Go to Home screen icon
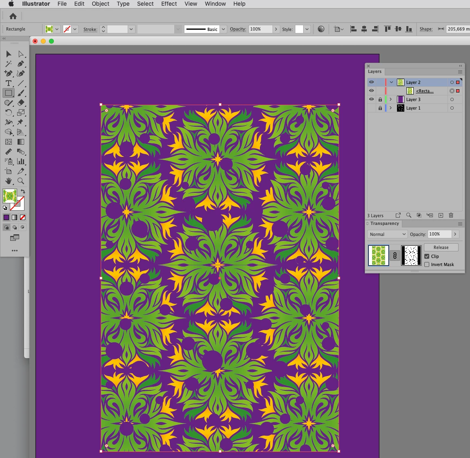Image resolution: width=470 pixels, height=458 pixels. pyautogui.click(x=13, y=16)
